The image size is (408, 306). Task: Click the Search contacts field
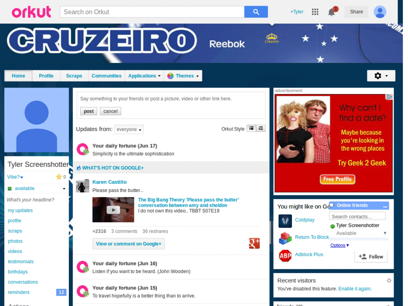357,216
